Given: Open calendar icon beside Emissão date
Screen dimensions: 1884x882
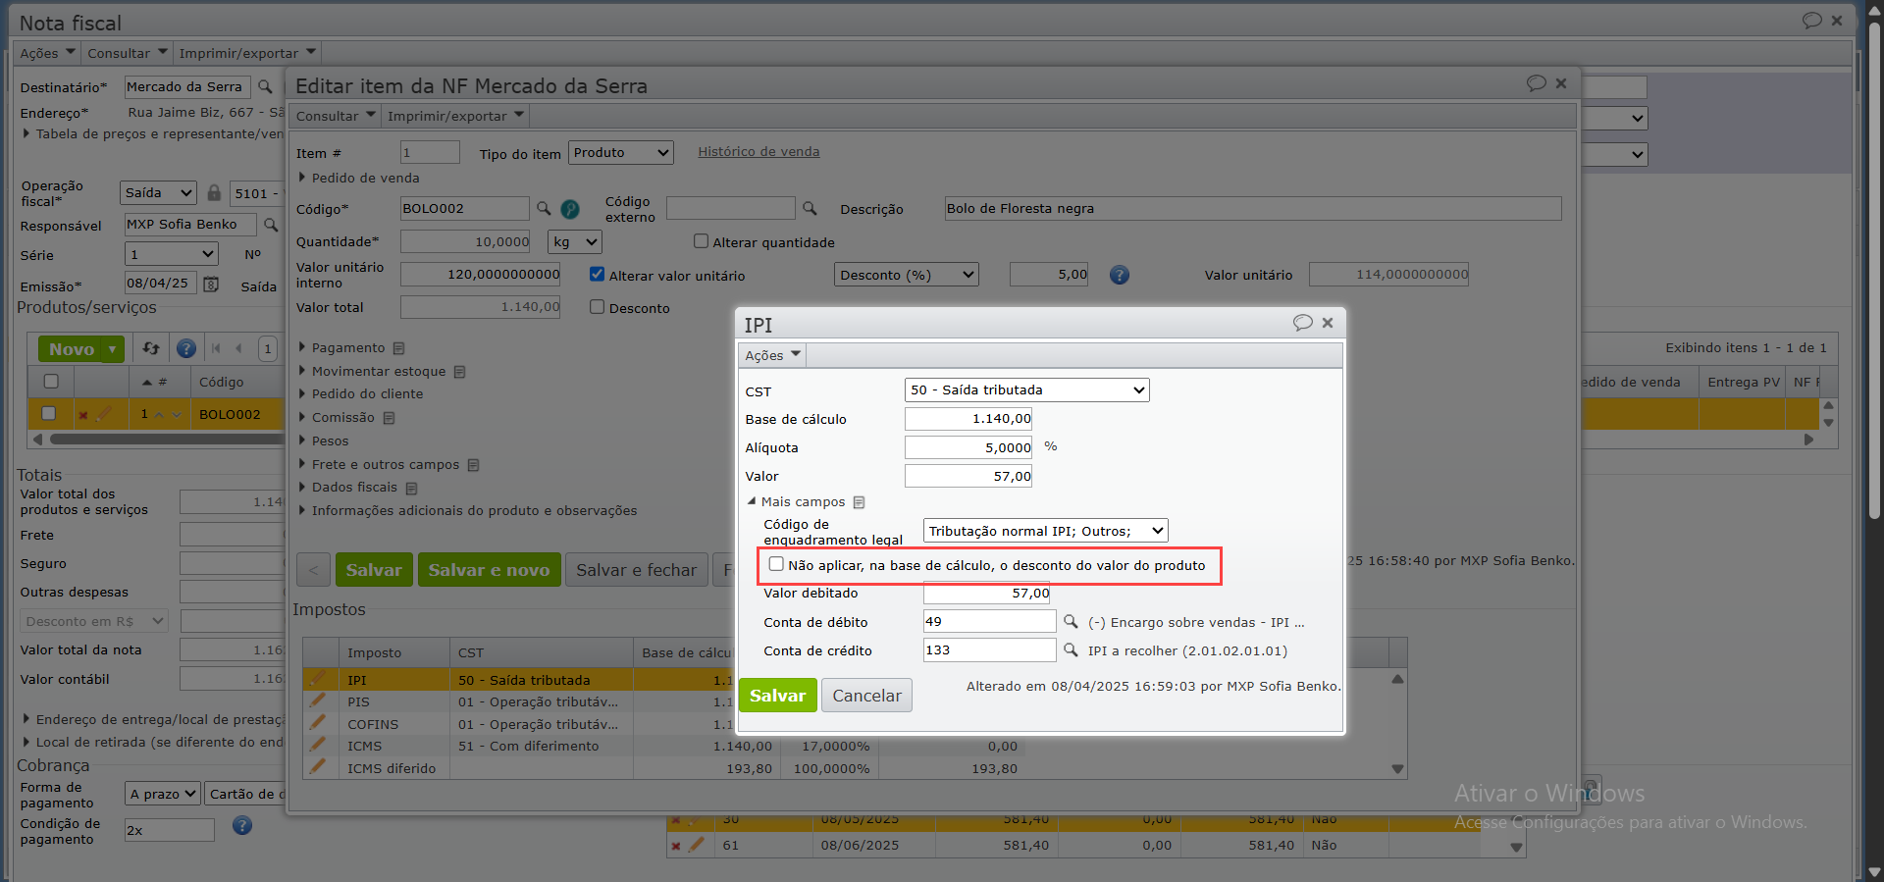Looking at the screenshot, I should click(x=211, y=284).
